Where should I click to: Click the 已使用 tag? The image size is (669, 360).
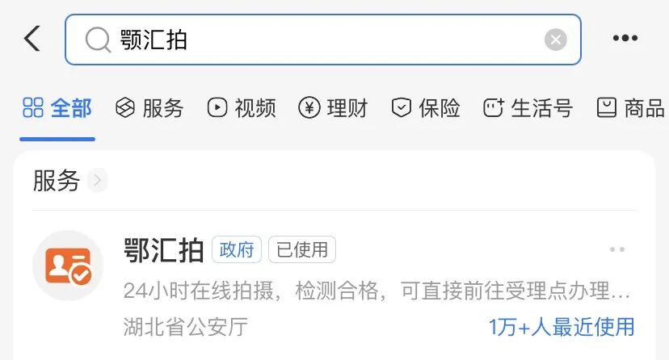pos(302,249)
